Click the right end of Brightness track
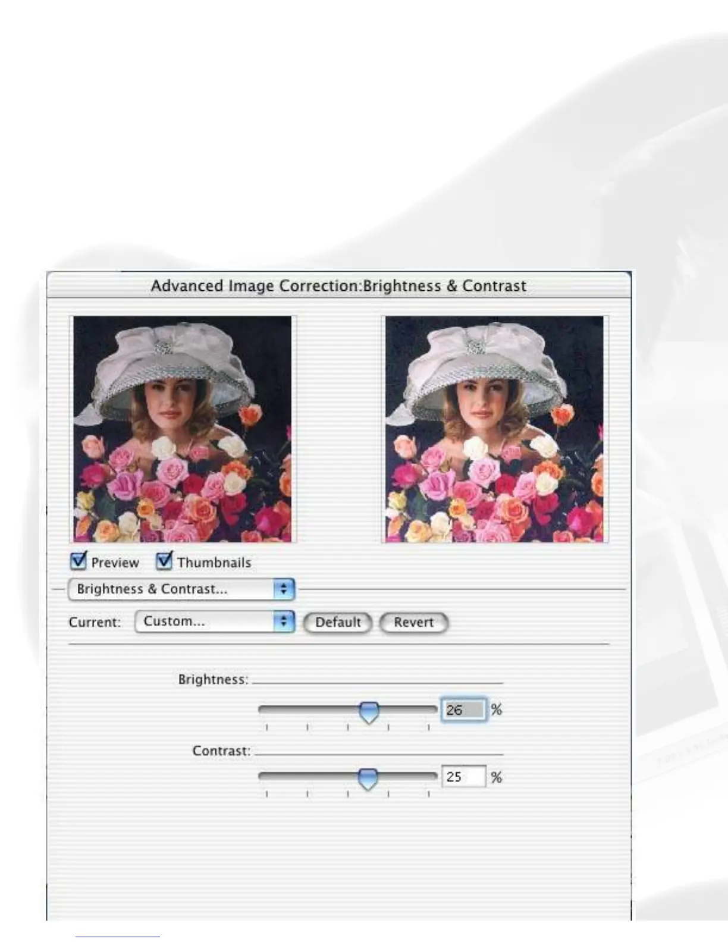The image size is (728, 942). pyautogui.click(x=434, y=709)
